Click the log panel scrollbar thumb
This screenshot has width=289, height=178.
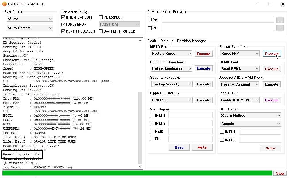[140, 127]
